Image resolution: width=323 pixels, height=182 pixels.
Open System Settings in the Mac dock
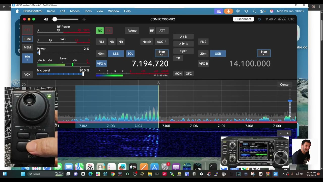[165, 167]
